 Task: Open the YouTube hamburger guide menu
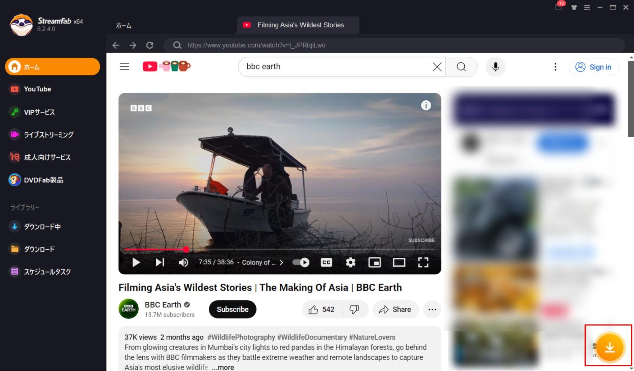[124, 67]
